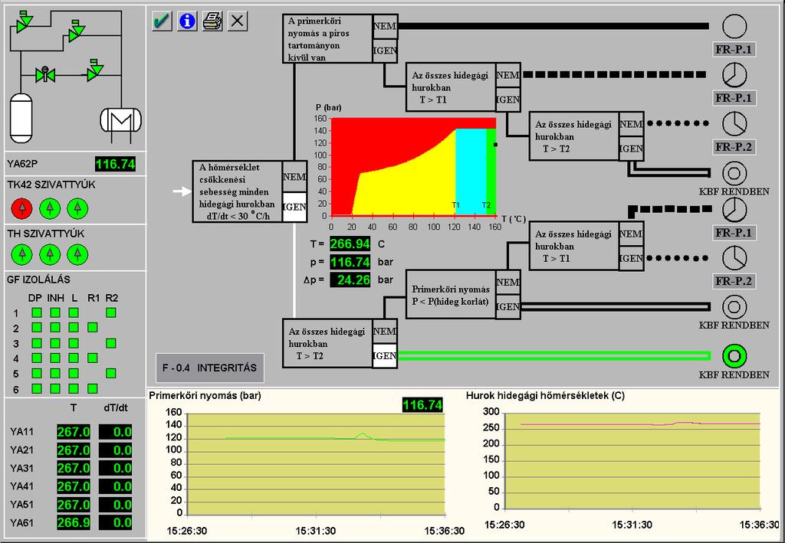Screen dimensions: 785x543
Task: Click the TK42 SZIVATTYÚK heading
Action: [51, 185]
